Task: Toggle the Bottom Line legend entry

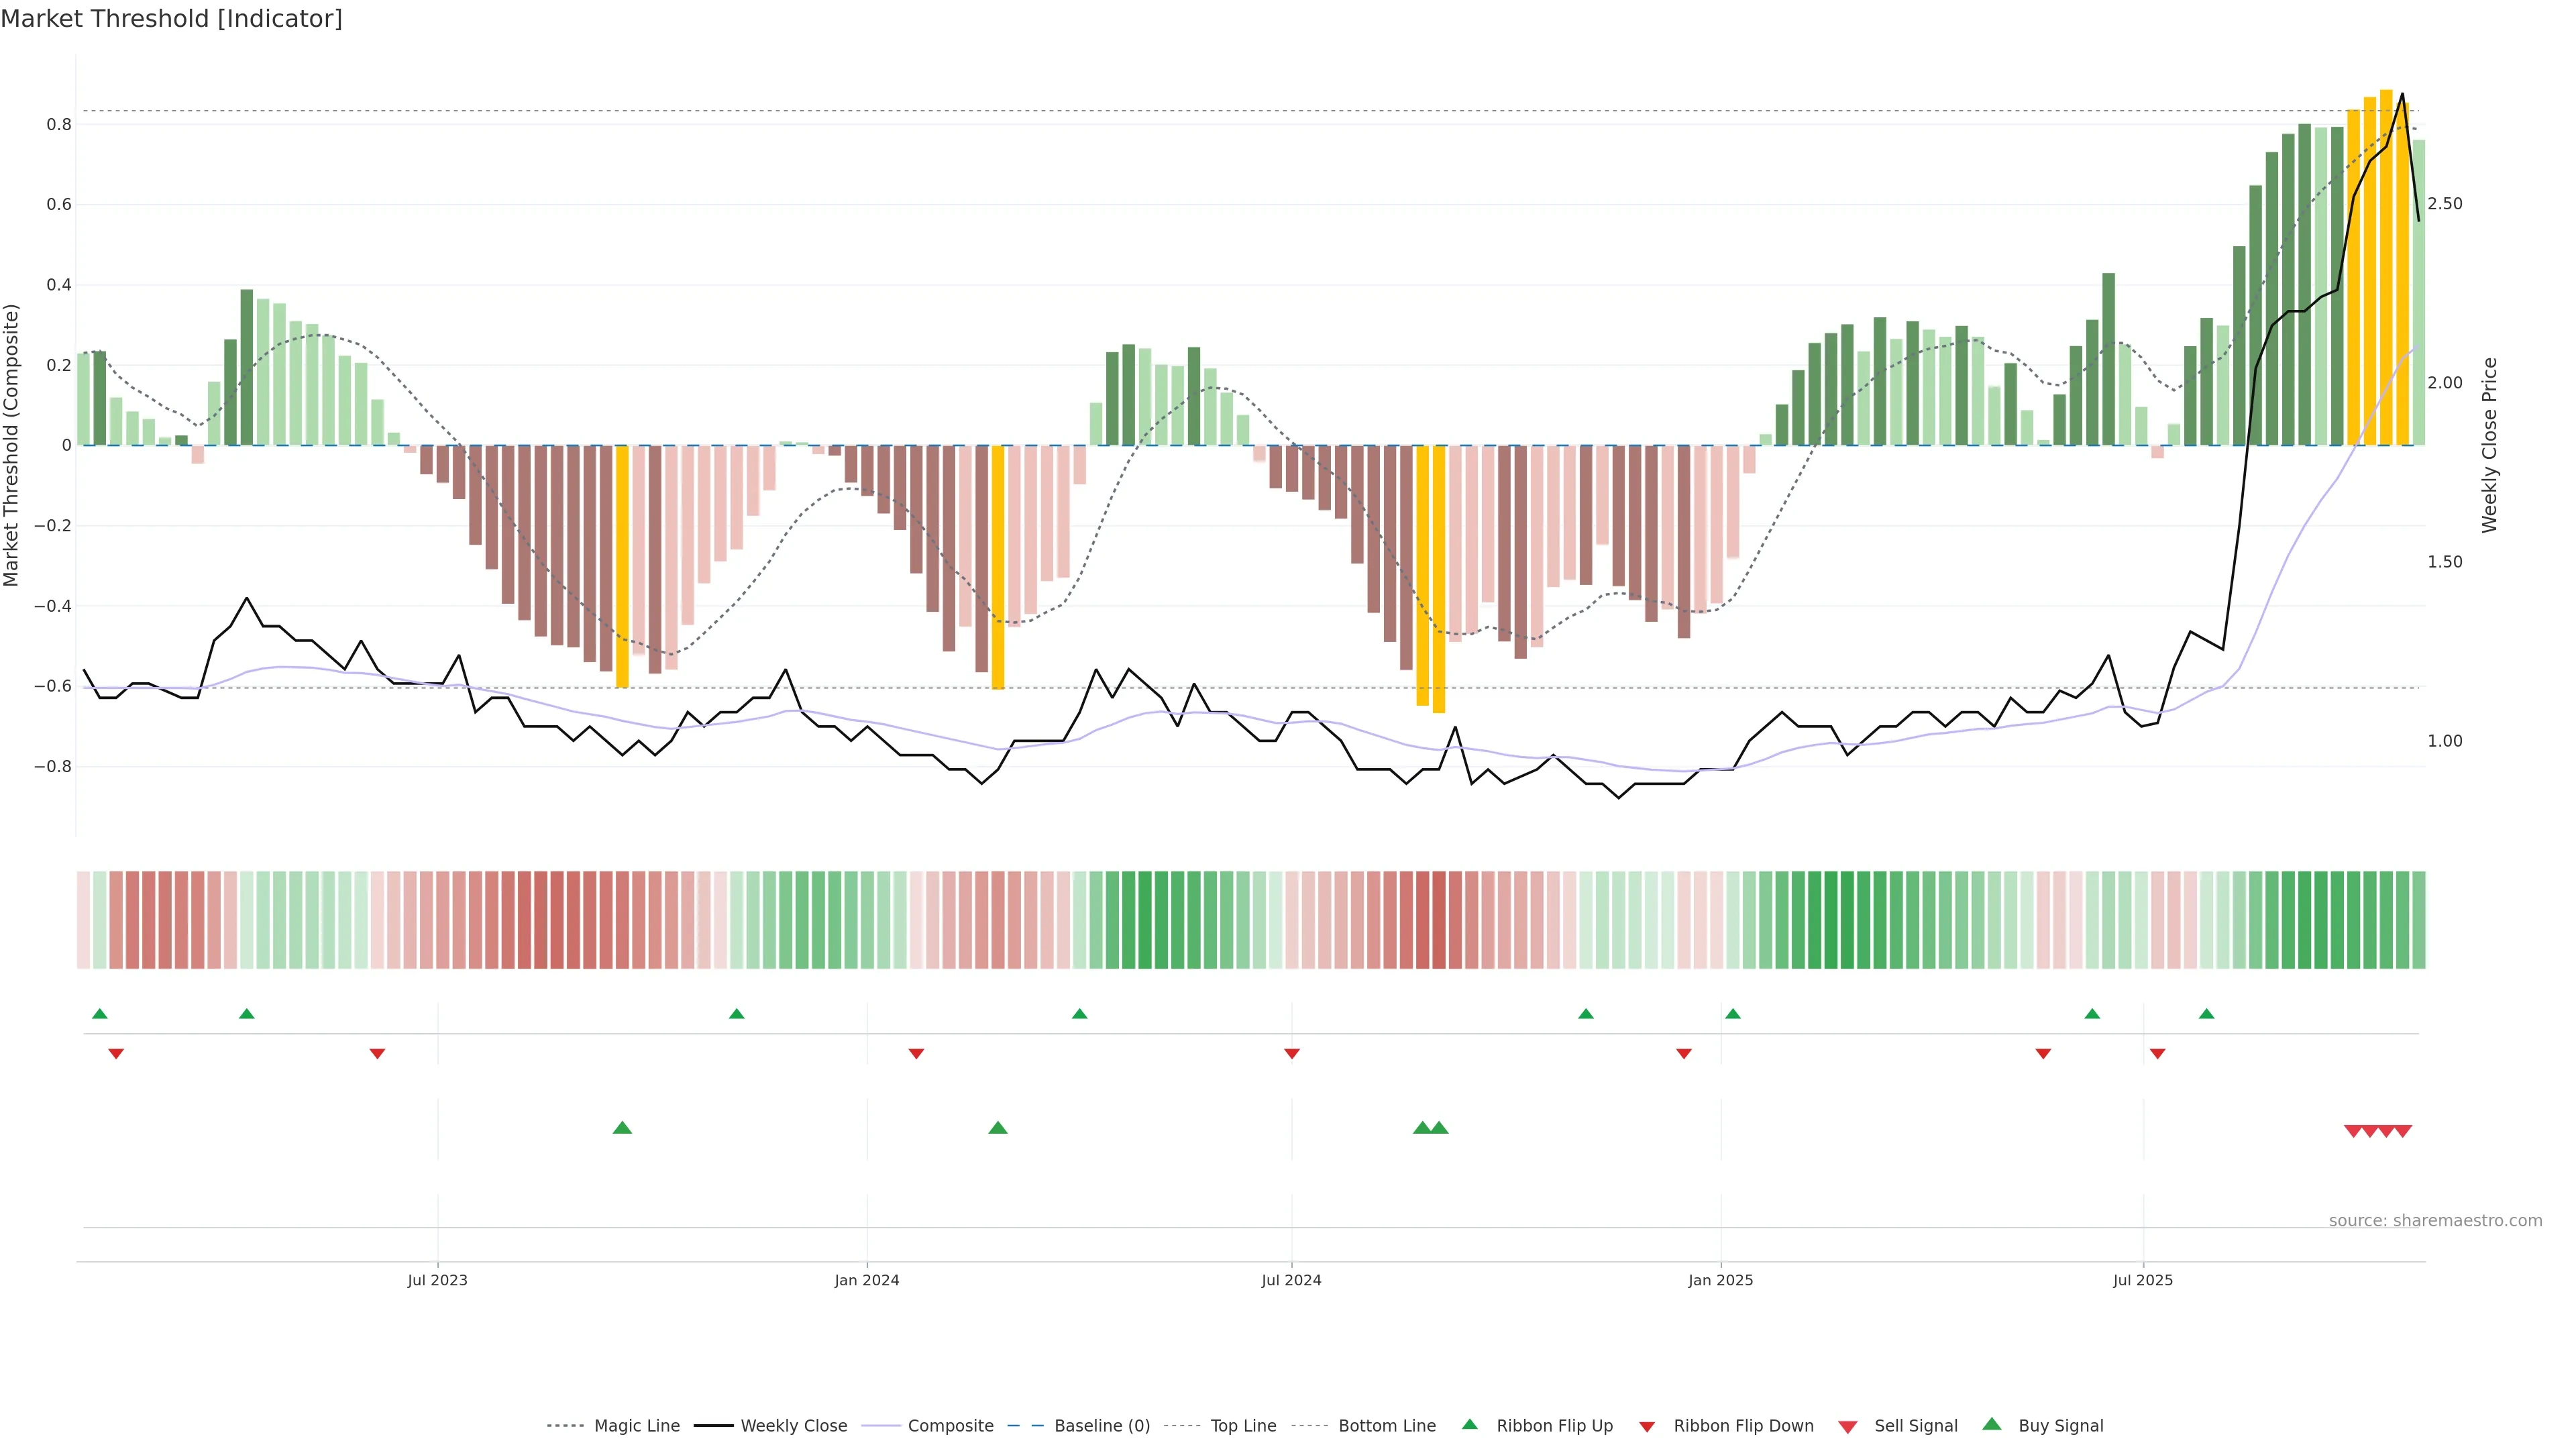Action: (1386, 1426)
